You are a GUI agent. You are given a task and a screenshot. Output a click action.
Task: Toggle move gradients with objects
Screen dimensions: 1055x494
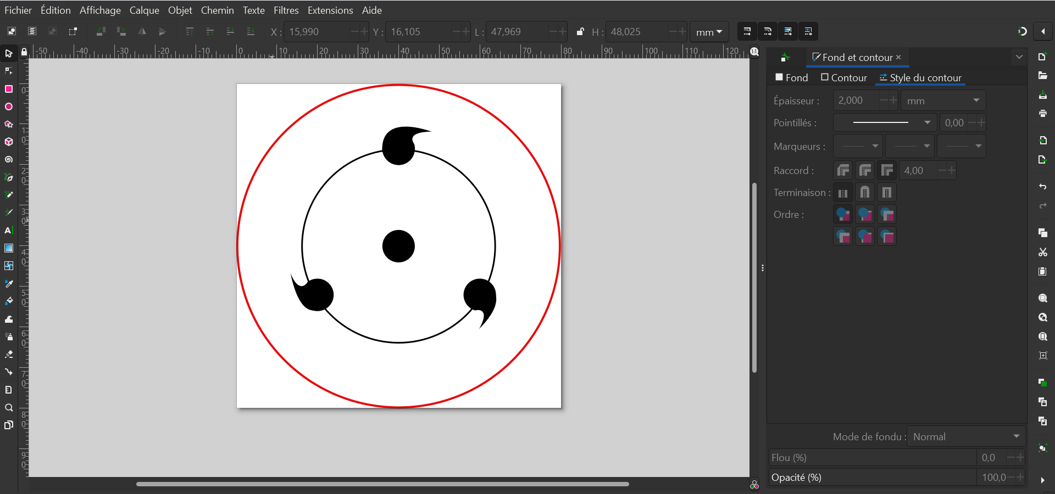(788, 31)
